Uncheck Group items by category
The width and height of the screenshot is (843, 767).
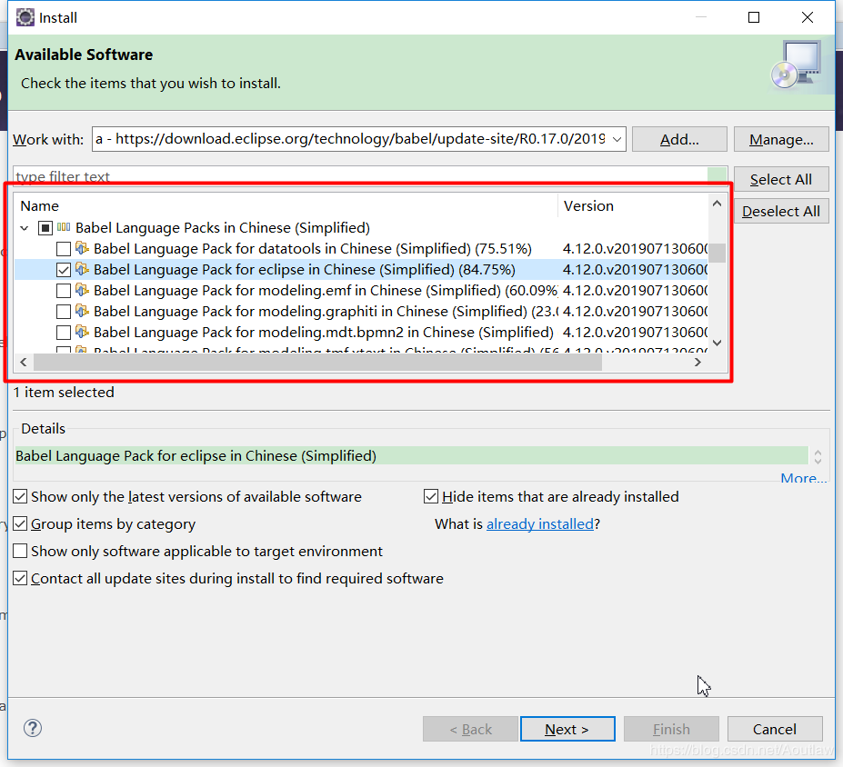pyautogui.click(x=20, y=524)
